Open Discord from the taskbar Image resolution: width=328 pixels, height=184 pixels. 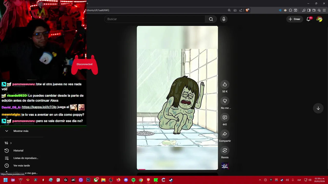coord(126,180)
